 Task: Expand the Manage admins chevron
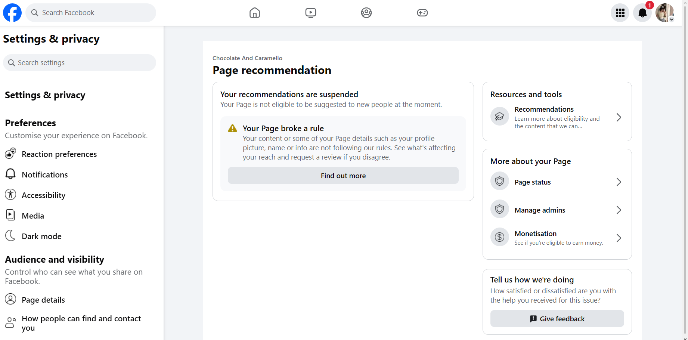tap(619, 210)
